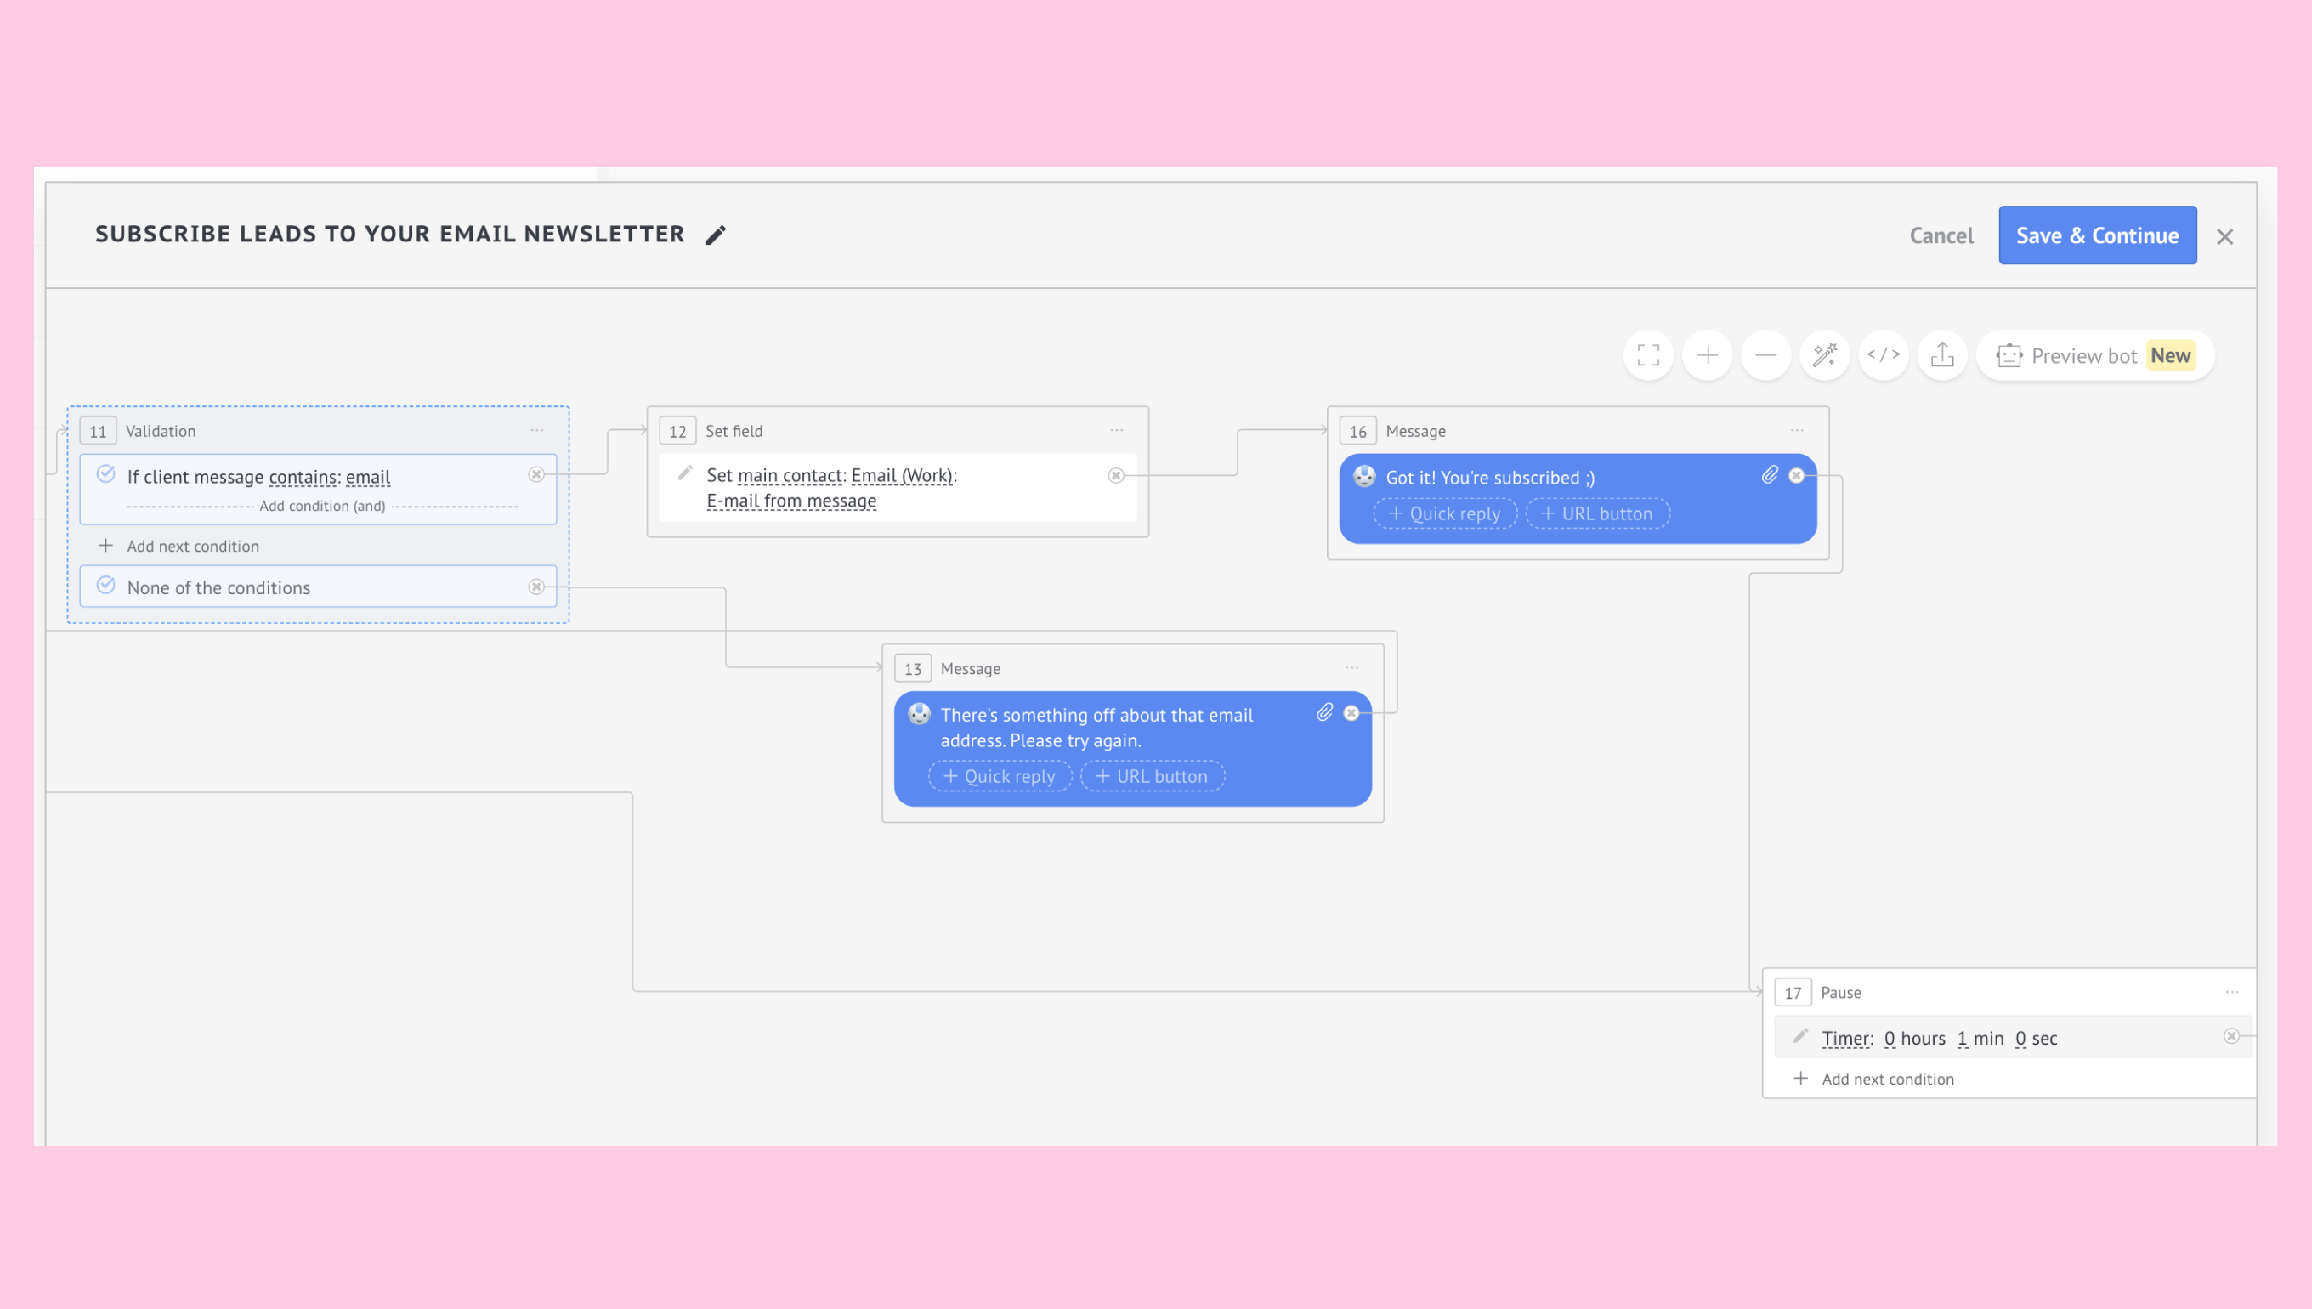This screenshot has width=2312, height=1309.
Task: Edit seconds value in Pause timer
Action: (2020, 1039)
